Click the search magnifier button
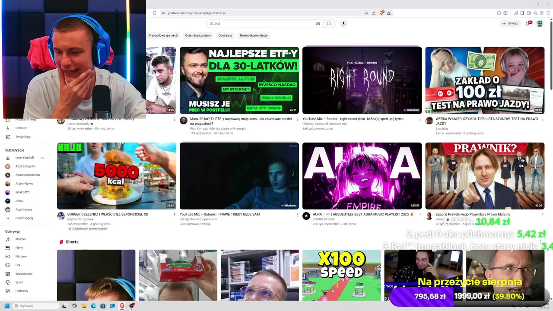This screenshot has height=311, width=553. coord(329,23)
